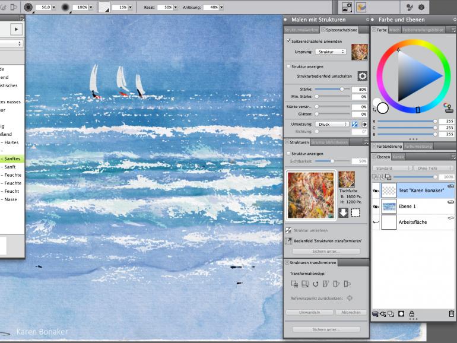Viewport: 457px width, 343px height.
Task: Open the Anlösung 40% dropdown arrow
Action: click(x=221, y=7)
